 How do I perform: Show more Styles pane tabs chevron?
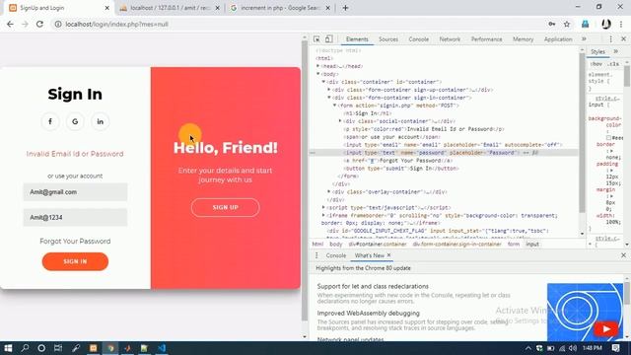point(615,51)
